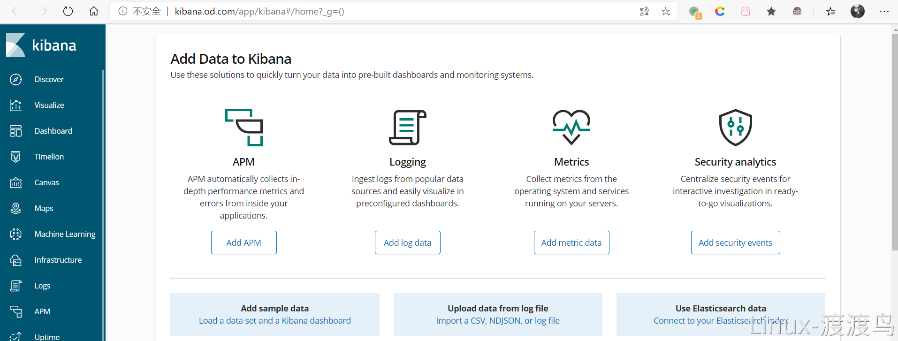
Task: Click the Add security events button
Action: click(736, 242)
